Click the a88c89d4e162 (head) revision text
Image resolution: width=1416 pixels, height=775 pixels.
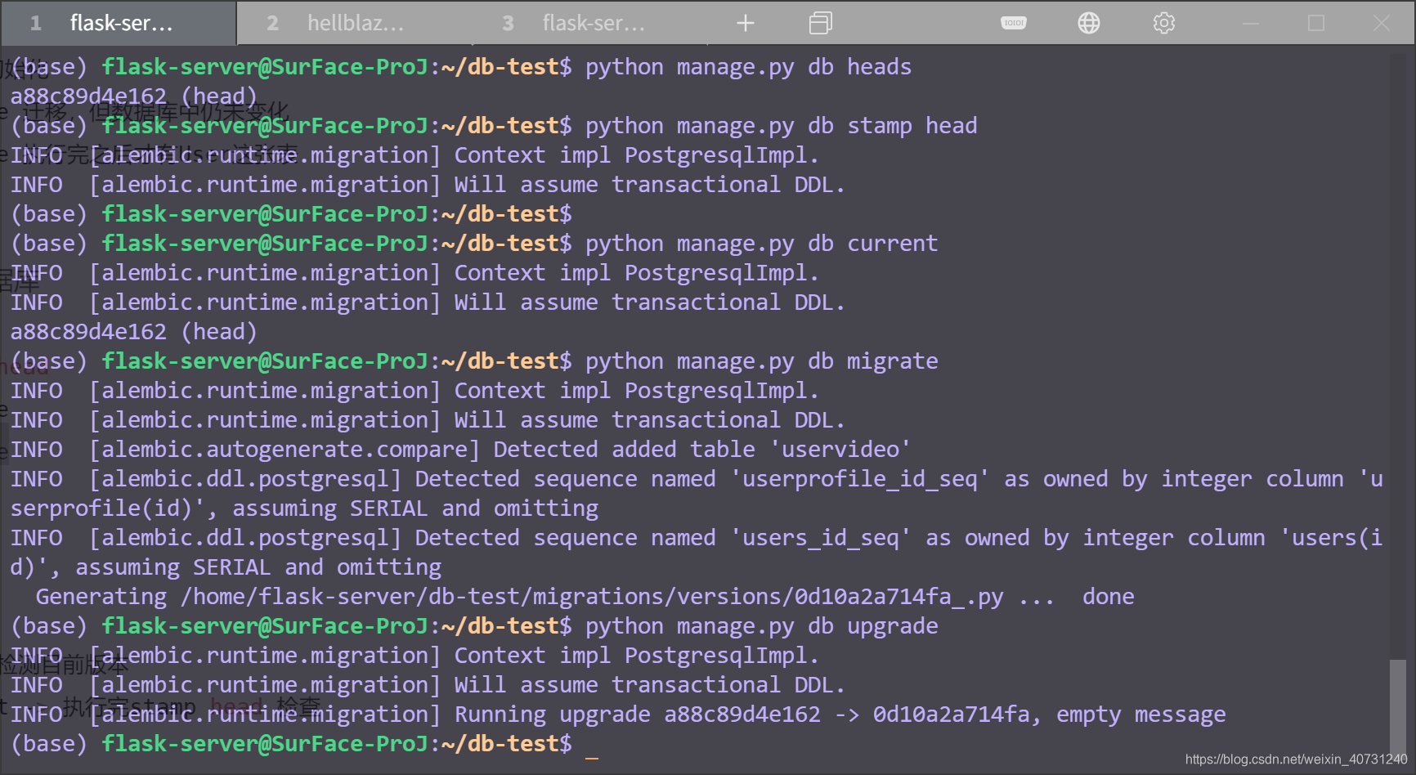[x=133, y=331]
